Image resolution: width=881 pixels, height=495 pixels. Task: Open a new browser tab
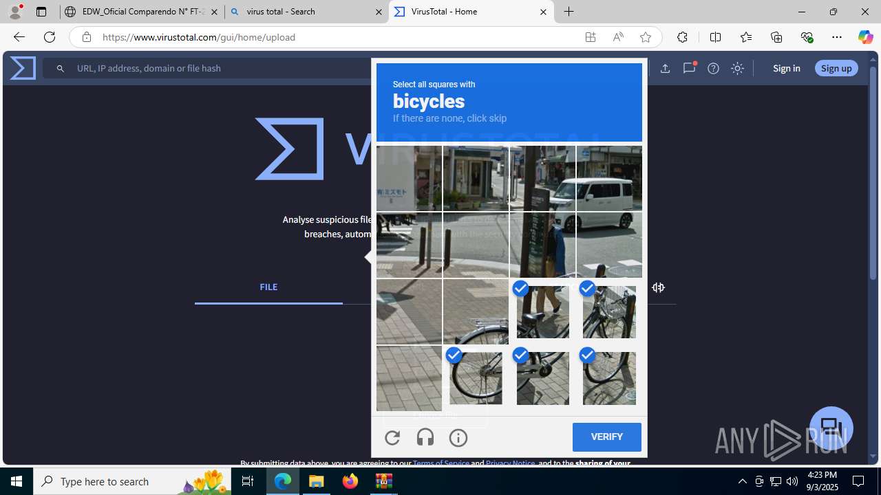pyautogui.click(x=569, y=12)
